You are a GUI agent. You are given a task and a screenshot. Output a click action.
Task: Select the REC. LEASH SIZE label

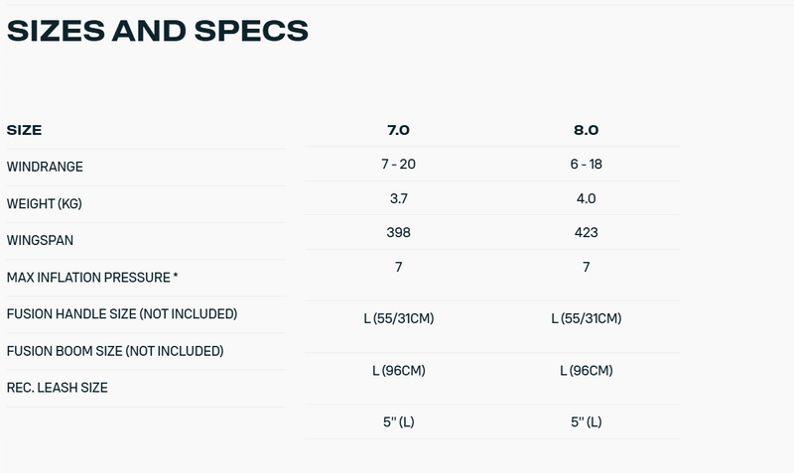tap(57, 387)
